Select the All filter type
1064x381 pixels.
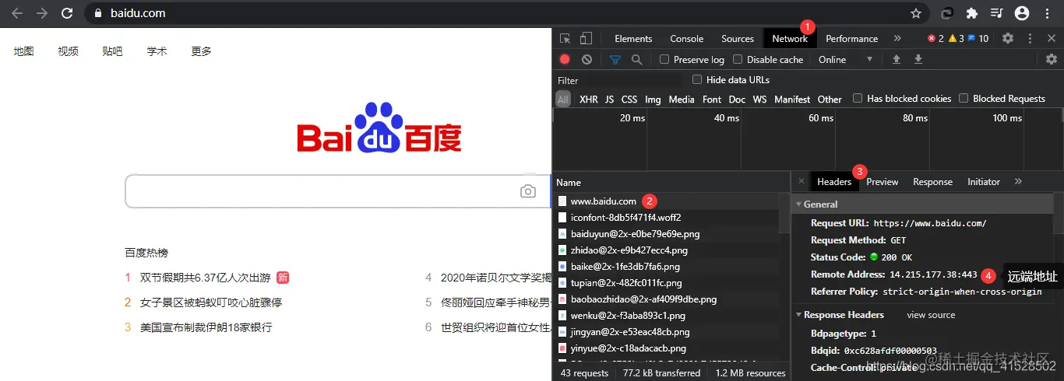(x=563, y=99)
